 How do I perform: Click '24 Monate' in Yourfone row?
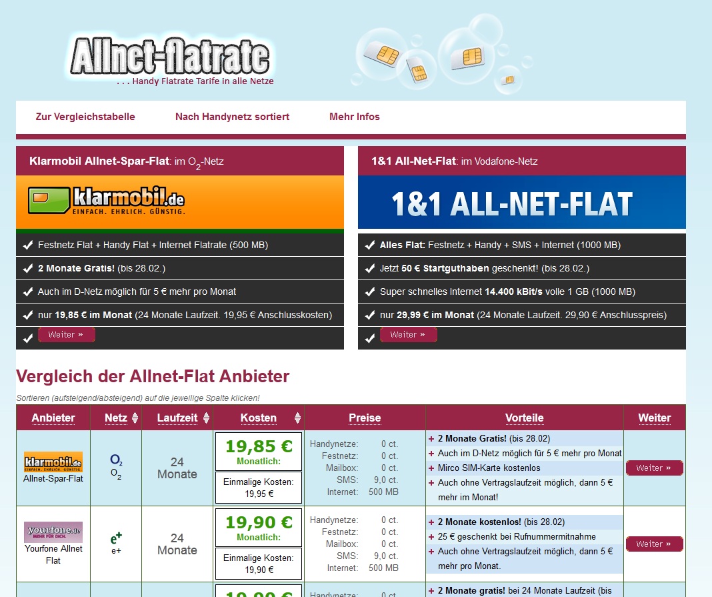(x=177, y=544)
